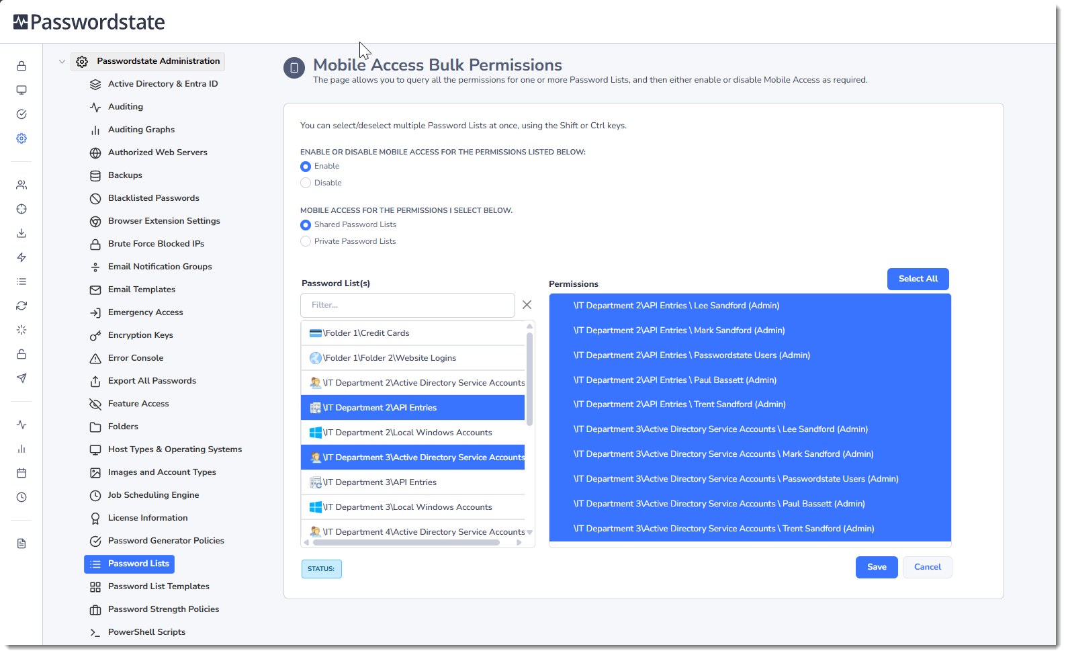Click the folder icon beside Folders
This screenshot has height=655, width=1066.
(95, 427)
